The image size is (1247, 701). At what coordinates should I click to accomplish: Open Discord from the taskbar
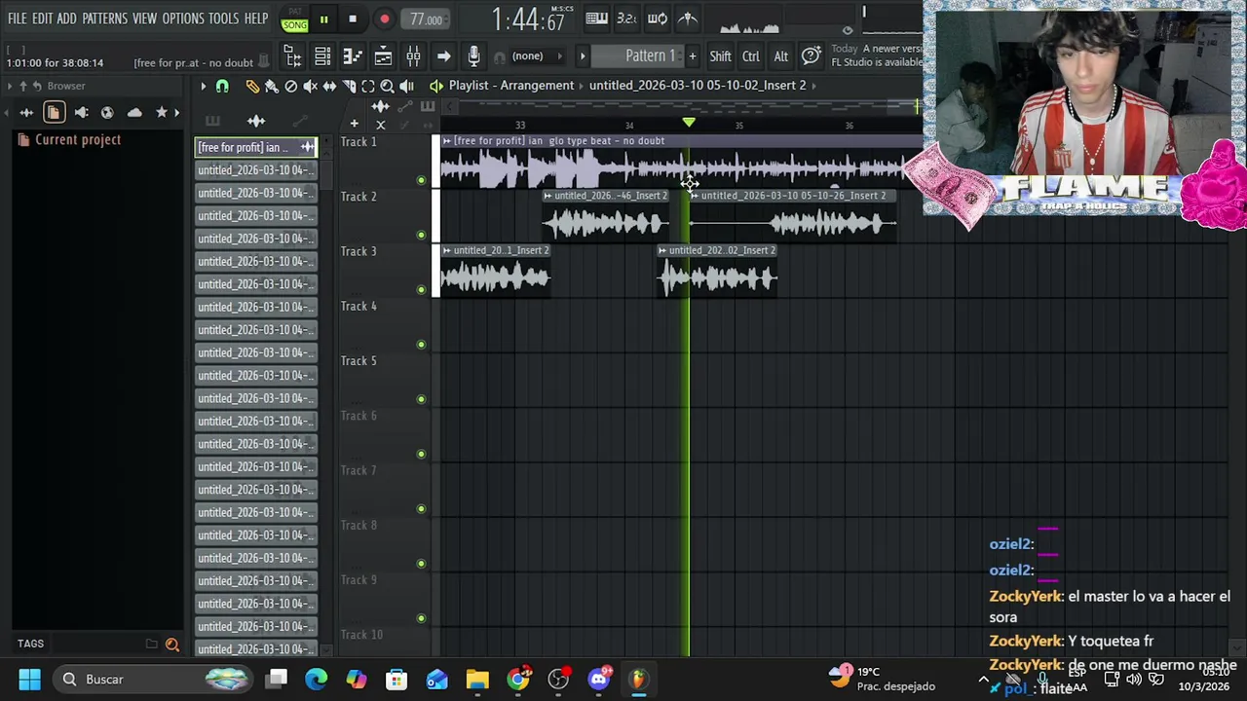pos(598,679)
